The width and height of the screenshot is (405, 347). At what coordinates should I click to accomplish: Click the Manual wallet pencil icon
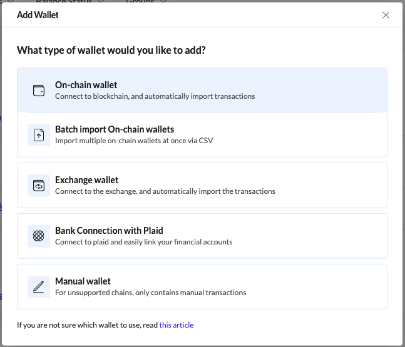pyautogui.click(x=39, y=286)
